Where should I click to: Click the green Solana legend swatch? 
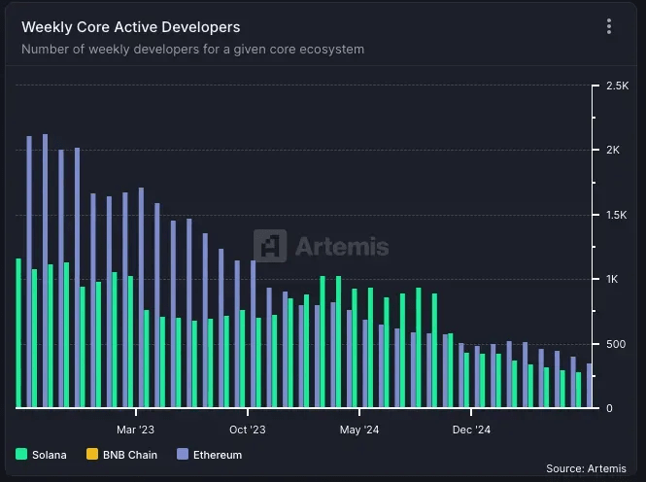(21, 454)
